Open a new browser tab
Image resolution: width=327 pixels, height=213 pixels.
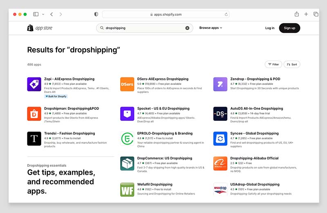306,14
